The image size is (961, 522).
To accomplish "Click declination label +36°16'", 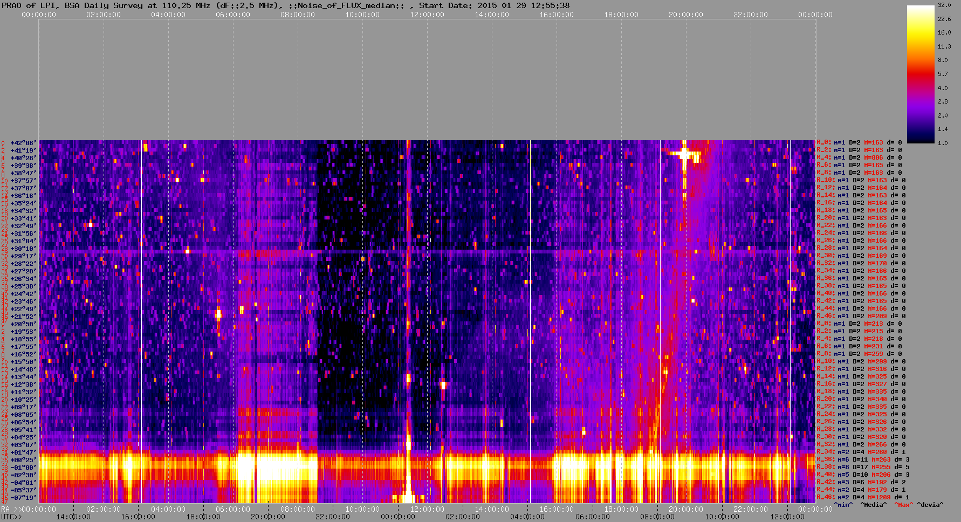I will [23, 196].
